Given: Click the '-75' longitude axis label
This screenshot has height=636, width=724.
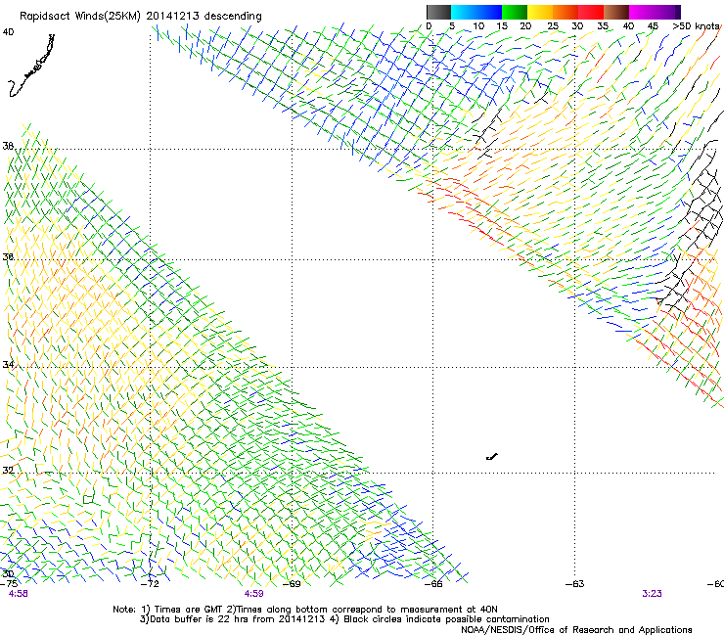Looking at the screenshot, I should tap(9, 583).
